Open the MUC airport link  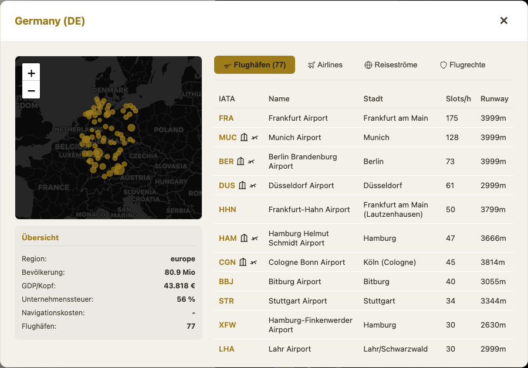[x=228, y=137]
